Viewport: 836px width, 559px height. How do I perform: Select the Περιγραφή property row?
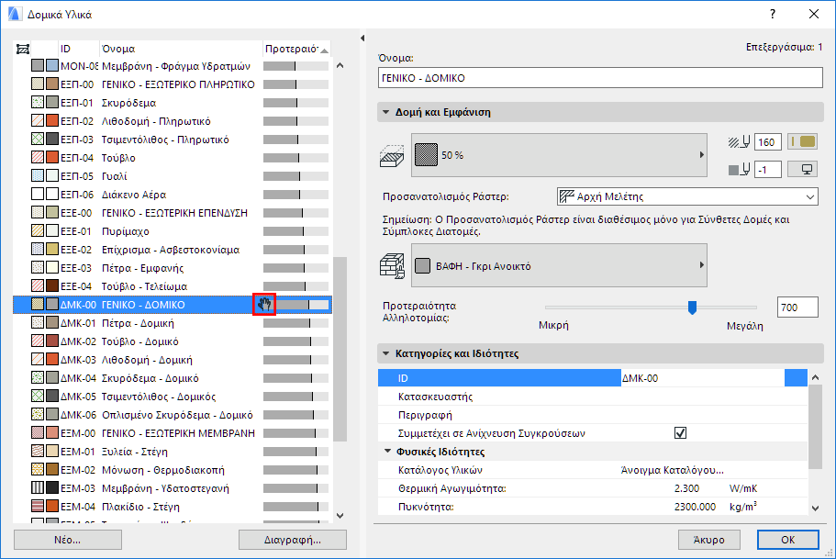click(x=592, y=415)
